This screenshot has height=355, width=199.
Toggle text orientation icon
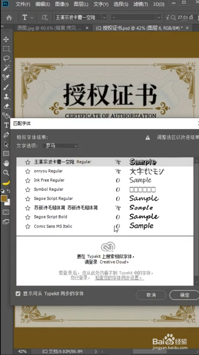coord(45,18)
